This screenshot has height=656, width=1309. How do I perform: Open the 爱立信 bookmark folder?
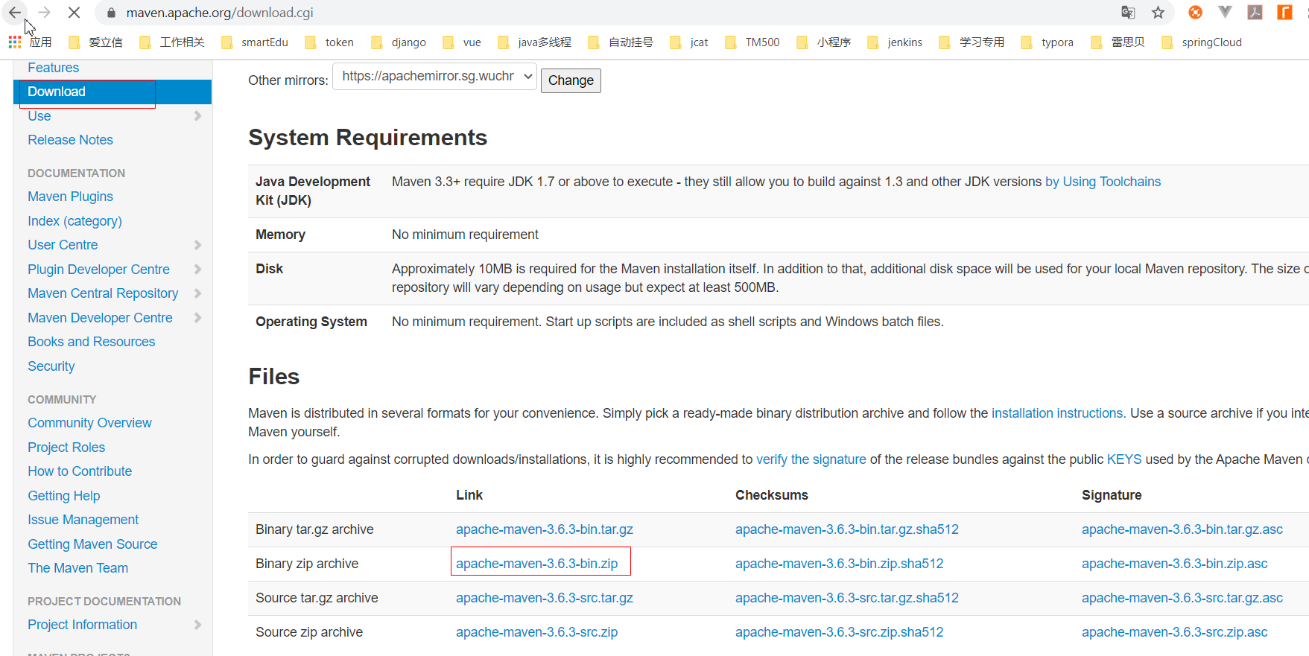click(95, 42)
